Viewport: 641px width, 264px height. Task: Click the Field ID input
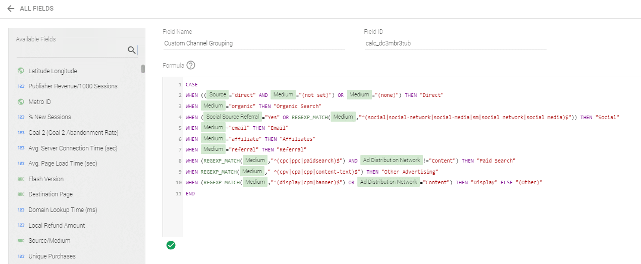[455, 43]
